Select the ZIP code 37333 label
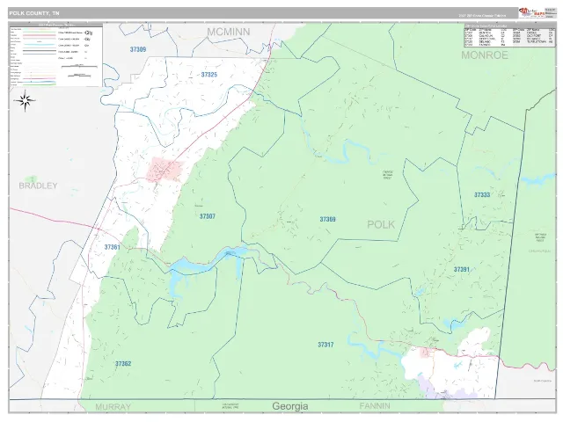563x422 pixels. [x=482, y=195]
